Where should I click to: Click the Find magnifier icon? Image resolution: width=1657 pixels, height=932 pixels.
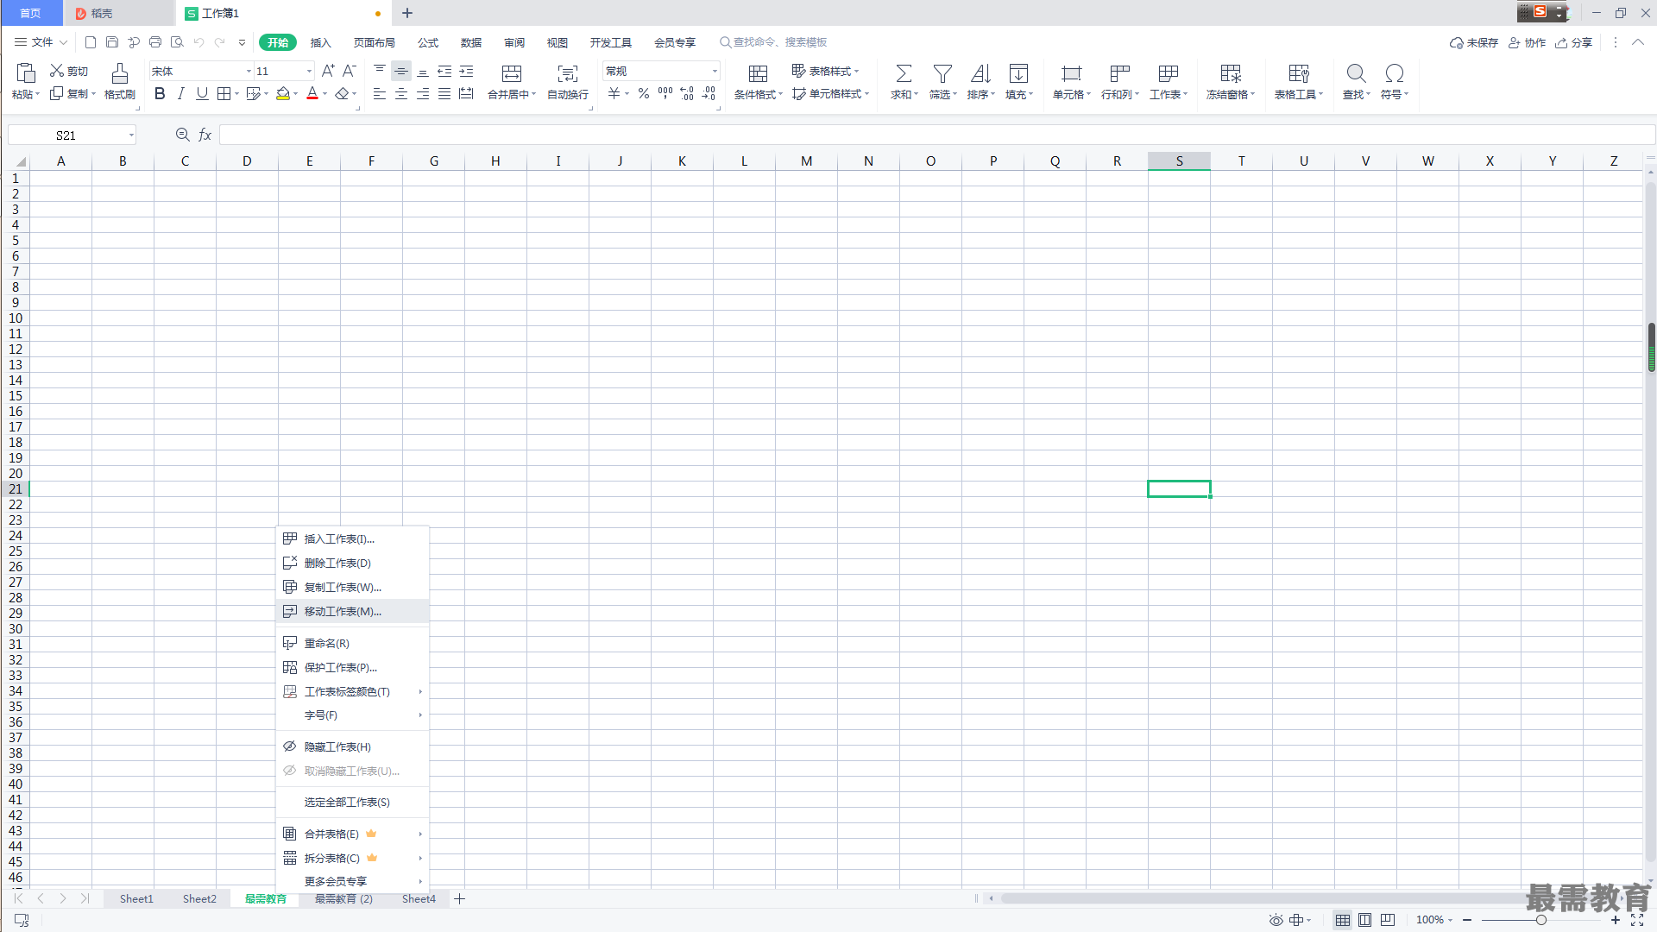point(1356,73)
